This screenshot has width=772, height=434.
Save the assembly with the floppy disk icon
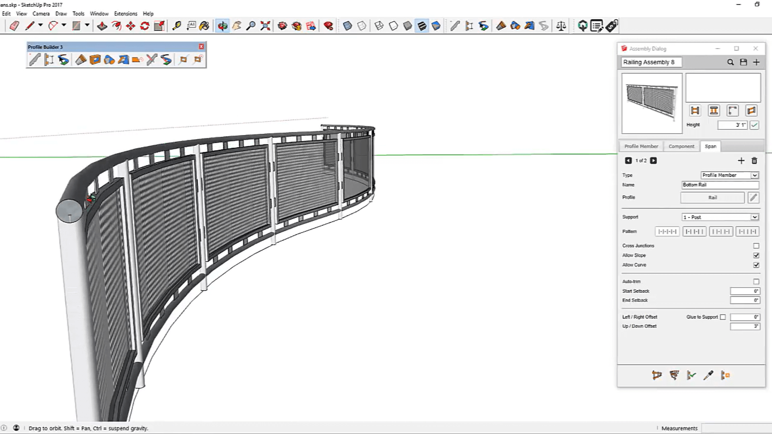point(743,62)
